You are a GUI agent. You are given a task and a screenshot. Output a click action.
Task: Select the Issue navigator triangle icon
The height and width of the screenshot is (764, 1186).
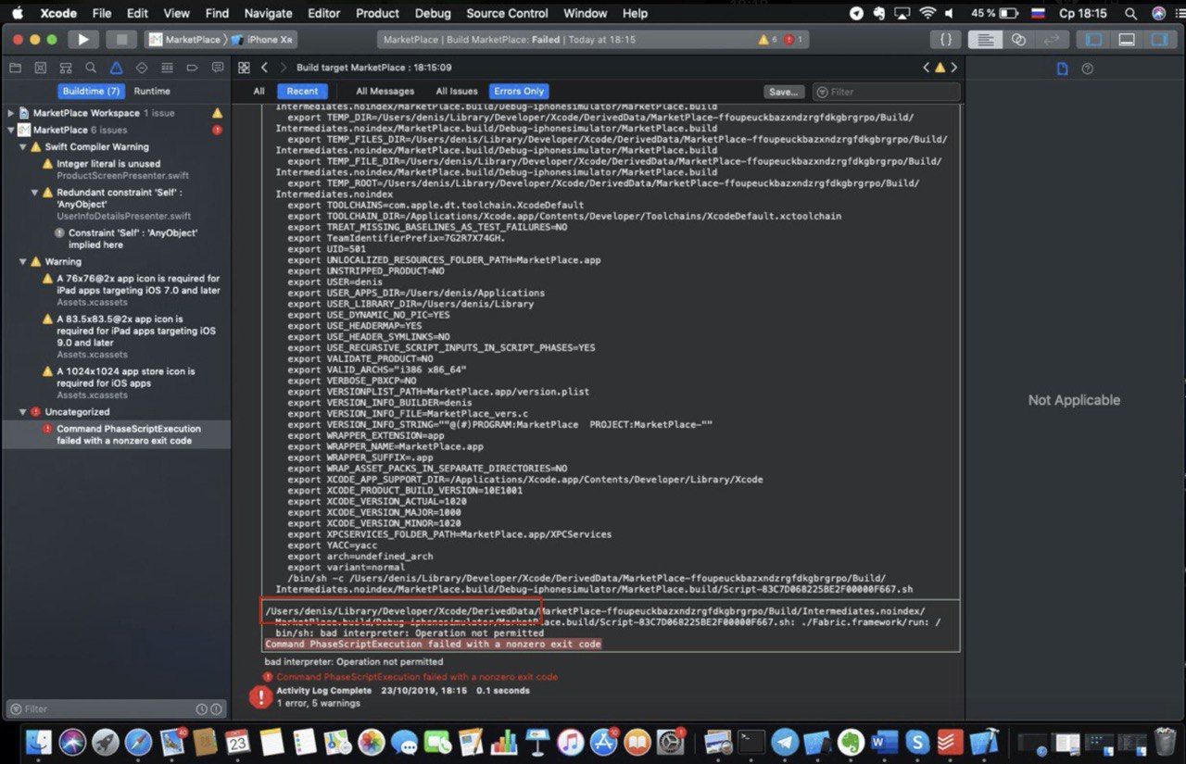116,68
